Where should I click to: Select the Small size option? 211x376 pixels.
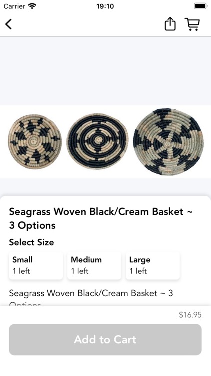[x=36, y=265]
